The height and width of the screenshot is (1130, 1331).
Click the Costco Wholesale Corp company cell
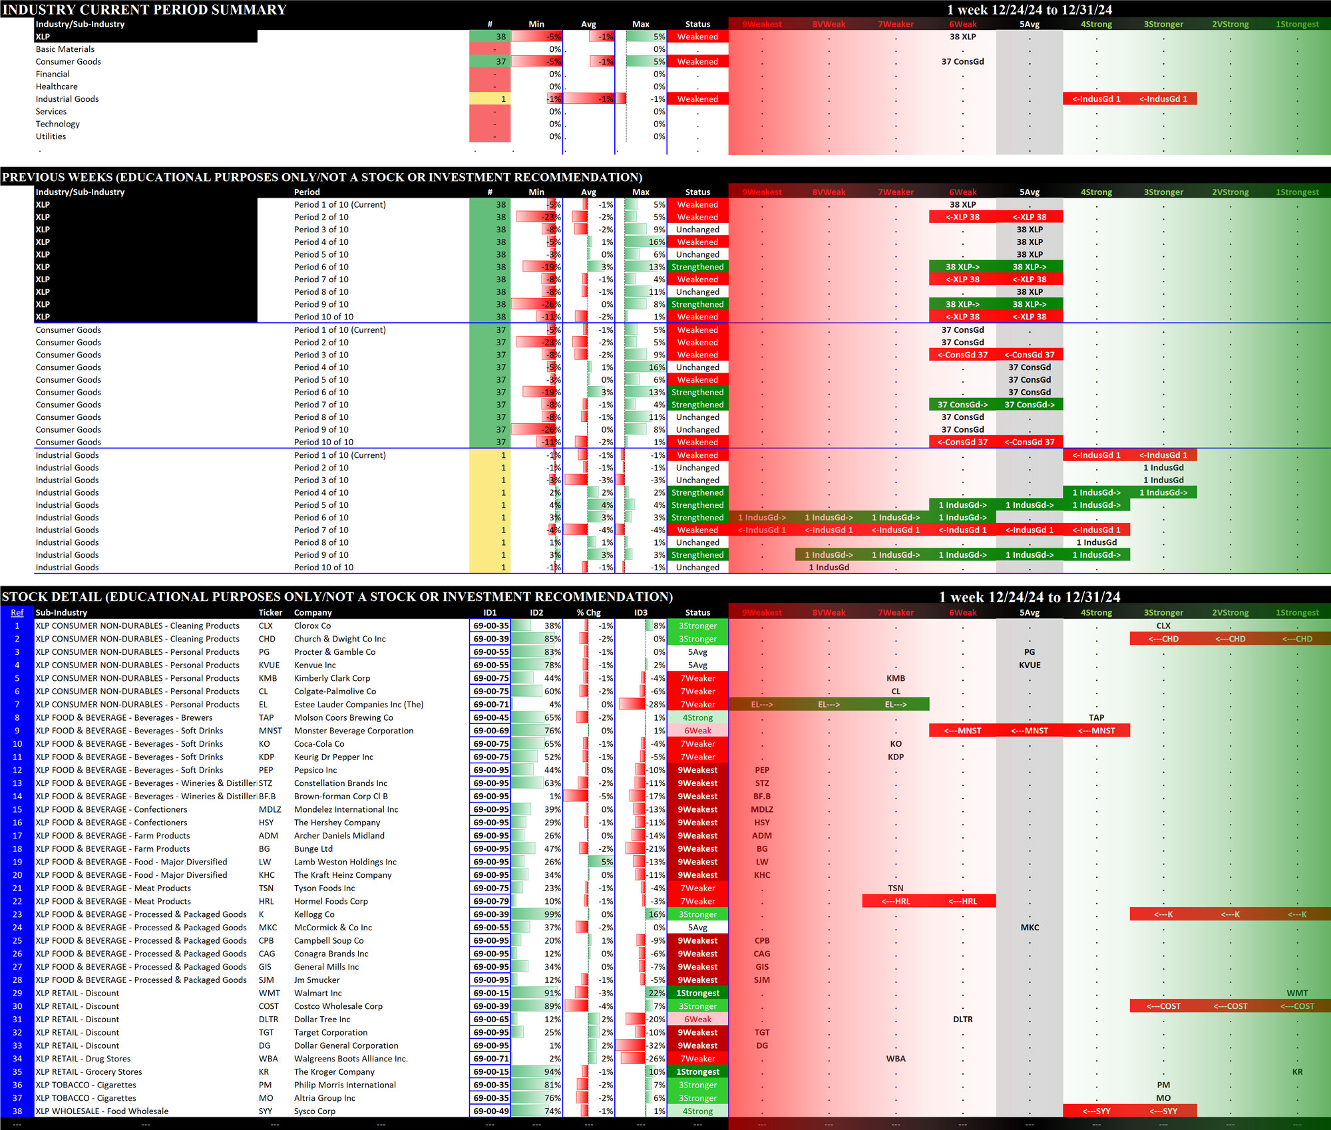(x=338, y=1006)
